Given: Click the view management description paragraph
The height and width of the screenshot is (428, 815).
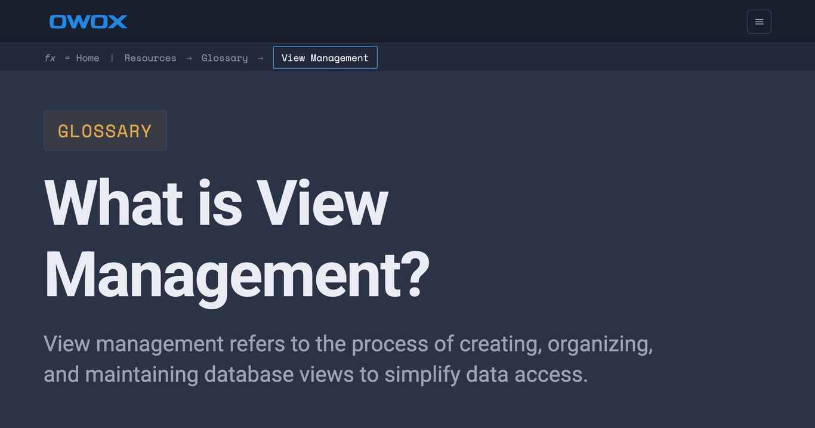Looking at the screenshot, I should (x=348, y=359).
